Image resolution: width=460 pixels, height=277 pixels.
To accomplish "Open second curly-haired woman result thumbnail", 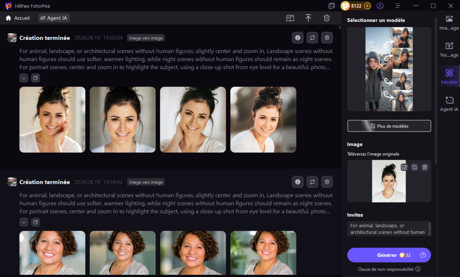I will coord(123,253).
